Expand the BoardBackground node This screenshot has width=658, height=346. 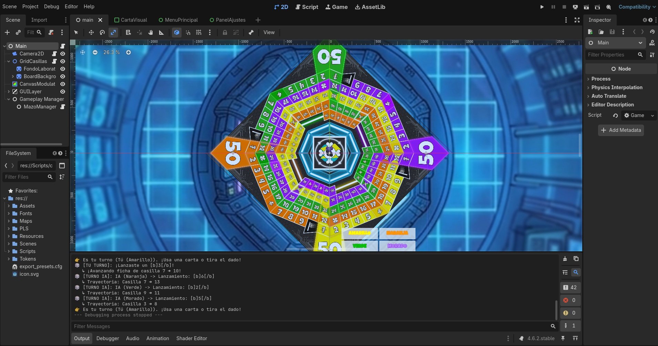(x=13, y=76)
